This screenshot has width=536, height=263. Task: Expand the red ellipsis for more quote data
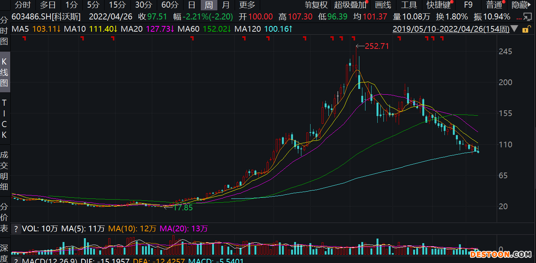click(x=519, y=18)
